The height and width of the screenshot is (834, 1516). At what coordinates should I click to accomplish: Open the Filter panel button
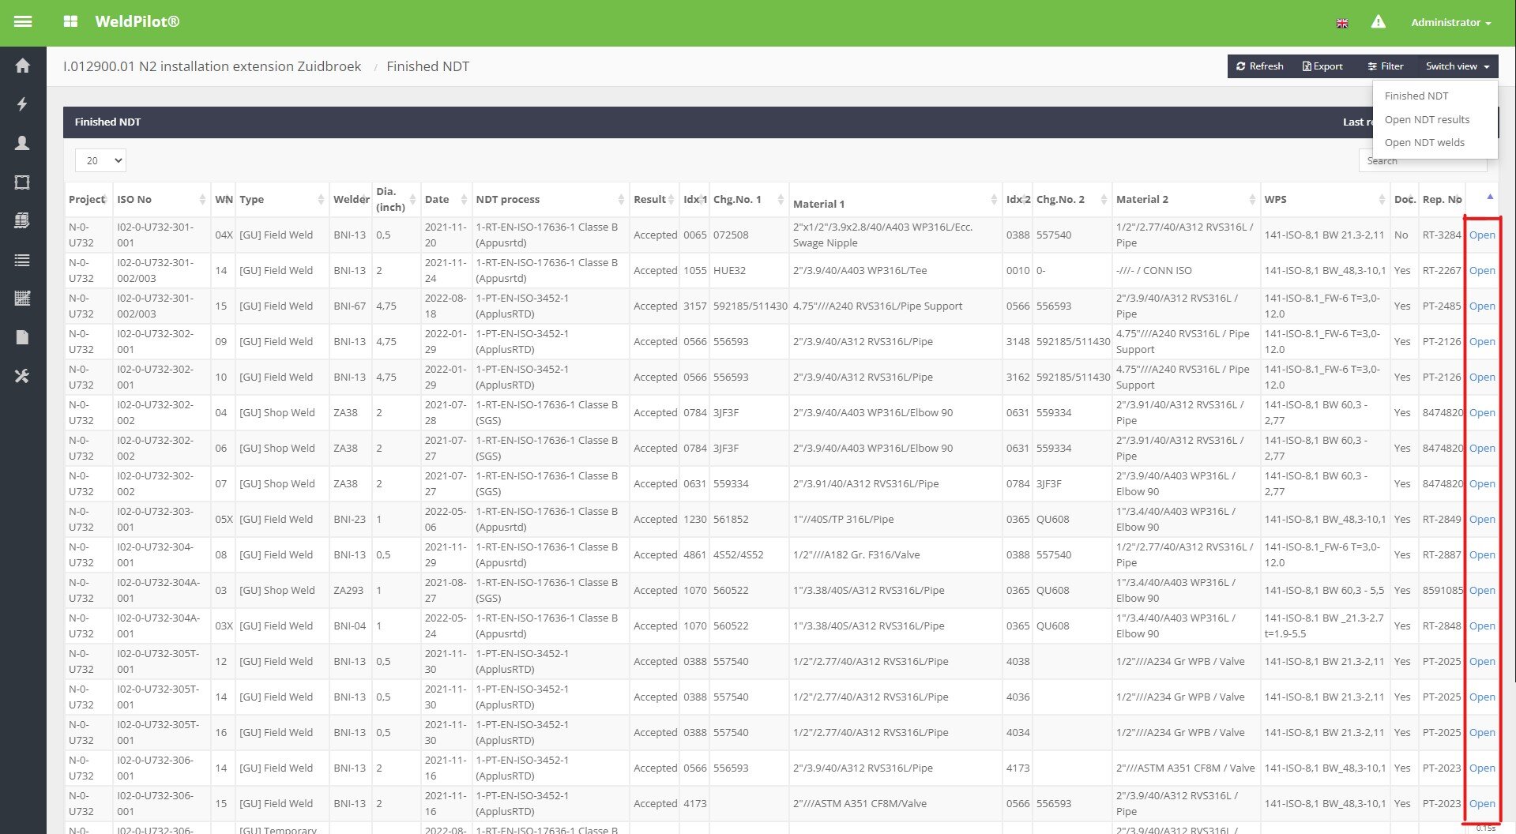click(x=1386, y=66)
